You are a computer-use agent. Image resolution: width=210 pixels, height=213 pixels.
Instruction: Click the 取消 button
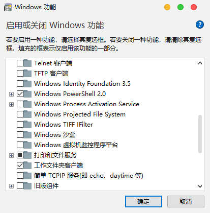[x=186, y=202]
